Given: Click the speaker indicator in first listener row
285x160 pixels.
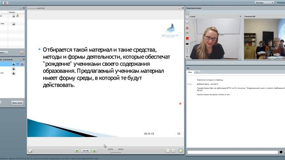Looking at the screenshot, I should 18,64.
